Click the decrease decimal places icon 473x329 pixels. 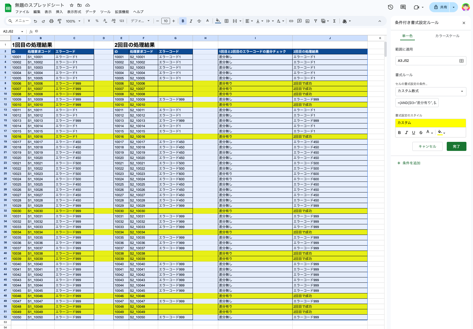click(x=105, y=21)
